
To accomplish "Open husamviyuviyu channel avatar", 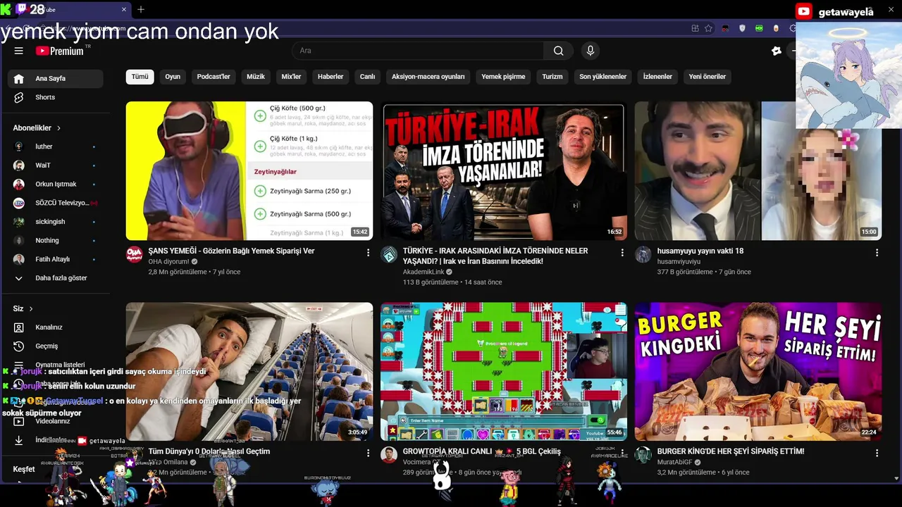I will pyautogui.click(x=643, y=255).
